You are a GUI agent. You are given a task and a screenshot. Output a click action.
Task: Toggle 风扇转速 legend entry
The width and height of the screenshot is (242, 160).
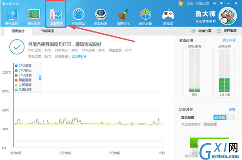[x=23, y=90]
